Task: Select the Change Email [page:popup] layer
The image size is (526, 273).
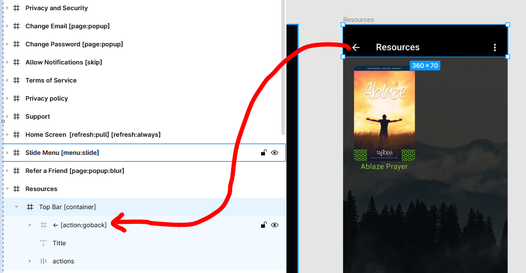Action: [67, 26]
